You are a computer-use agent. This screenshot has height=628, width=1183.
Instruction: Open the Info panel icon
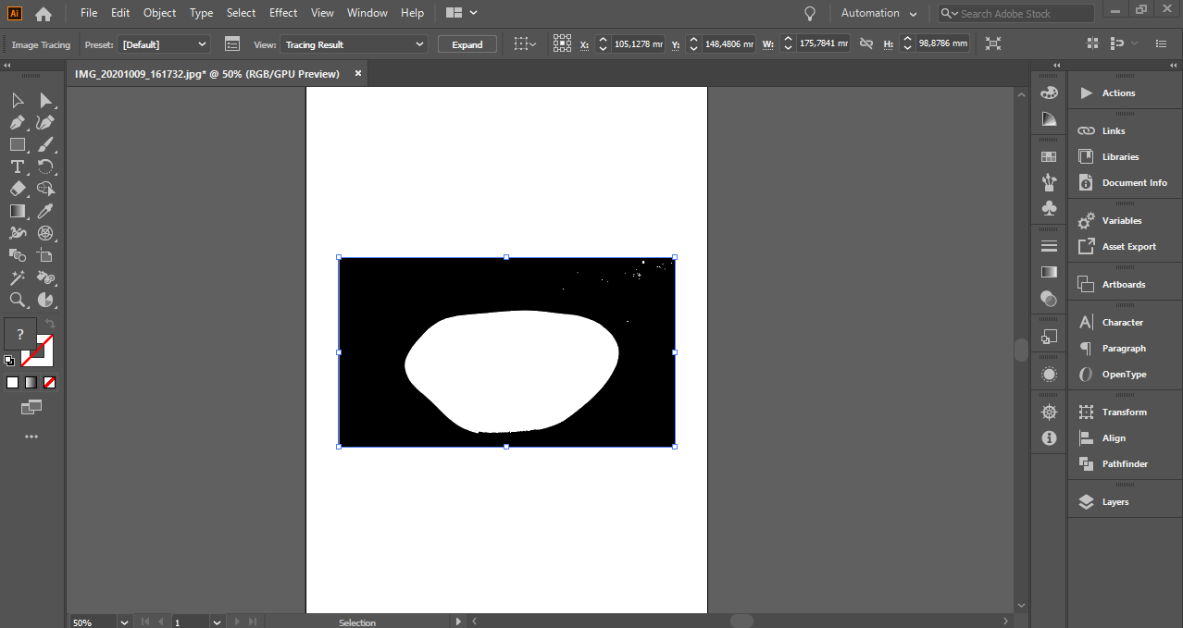point(1049,437)
